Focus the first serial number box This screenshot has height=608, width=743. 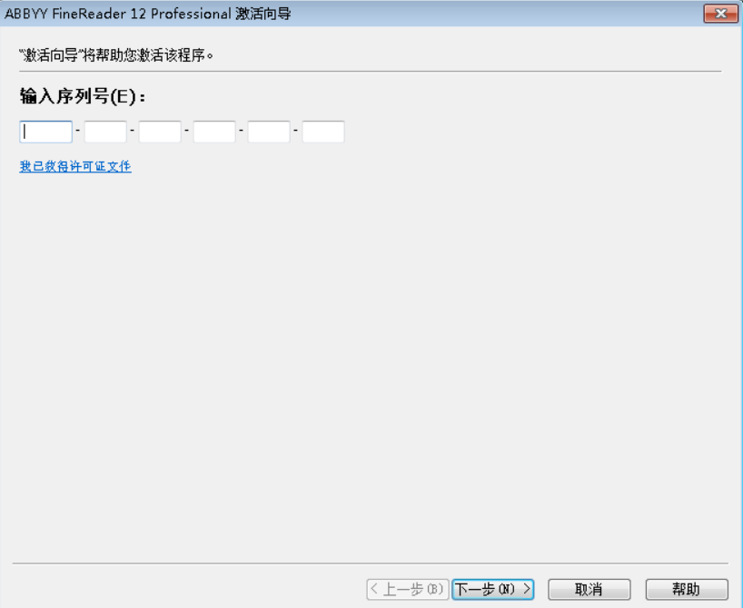point(46,132)
